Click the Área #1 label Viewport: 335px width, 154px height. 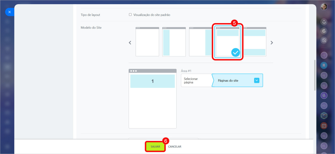(186, 71)
